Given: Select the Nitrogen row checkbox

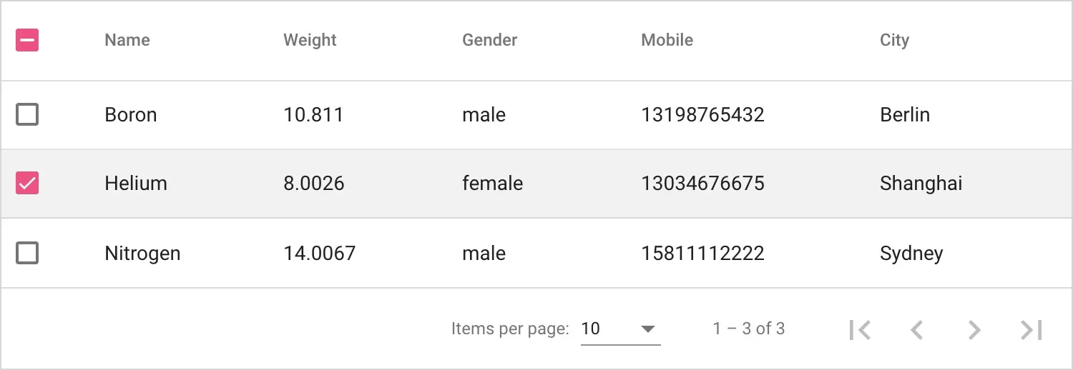Looking at the screenshot, I should pyautogui.click(x=27, y=253).
